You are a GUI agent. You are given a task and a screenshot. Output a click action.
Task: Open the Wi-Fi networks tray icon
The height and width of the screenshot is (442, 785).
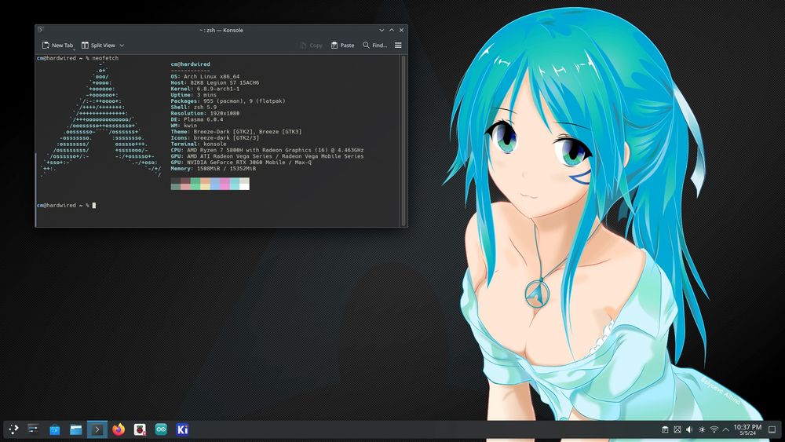pos(714,429)
